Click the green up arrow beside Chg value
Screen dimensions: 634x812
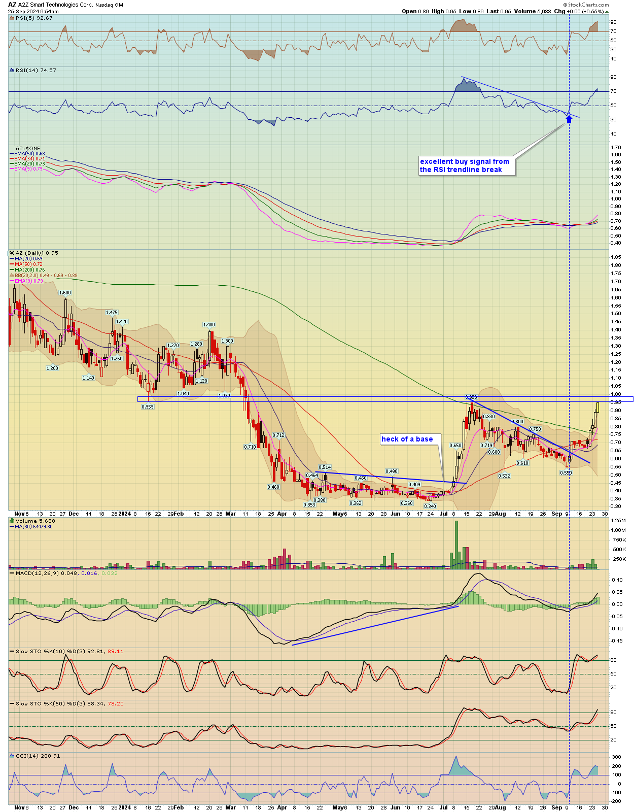pyautogui.click(x=608, y=11)
